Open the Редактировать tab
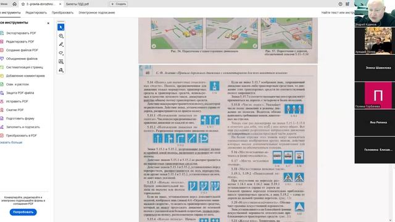Screen dimensions: 395x222 point(36,12)
